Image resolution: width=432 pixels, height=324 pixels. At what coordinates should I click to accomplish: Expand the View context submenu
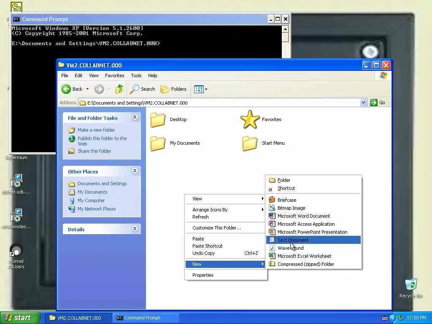click(x=225, y=199)
